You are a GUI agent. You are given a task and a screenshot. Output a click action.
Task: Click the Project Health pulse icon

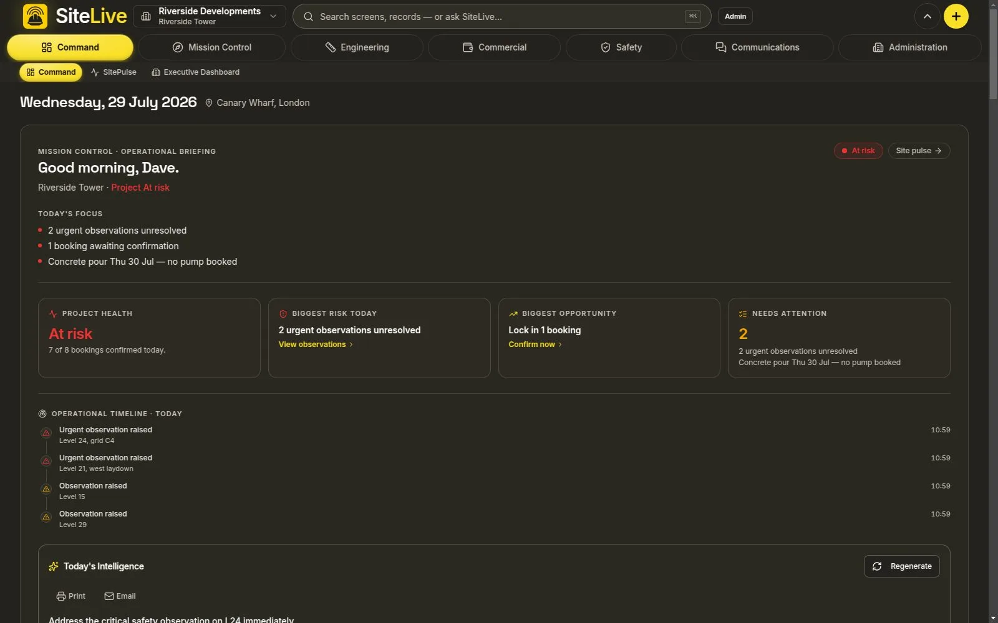coord(53,313)
